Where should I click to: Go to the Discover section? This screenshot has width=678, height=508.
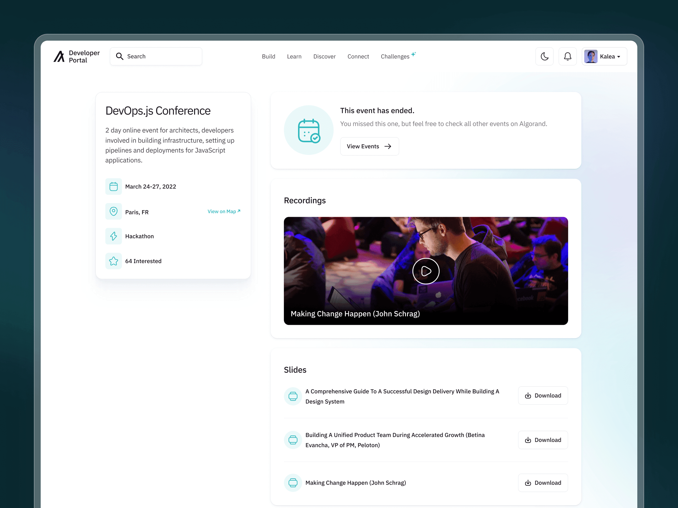point(324,56)
